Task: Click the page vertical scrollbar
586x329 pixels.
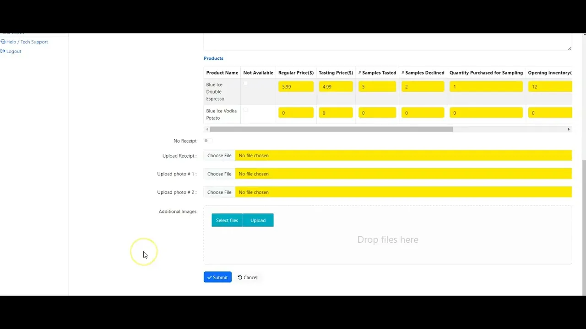Action: click(x=584, y=227)
